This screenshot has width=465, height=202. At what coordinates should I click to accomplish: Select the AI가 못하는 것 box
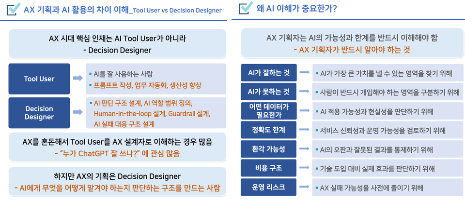(x=269, y=92)
